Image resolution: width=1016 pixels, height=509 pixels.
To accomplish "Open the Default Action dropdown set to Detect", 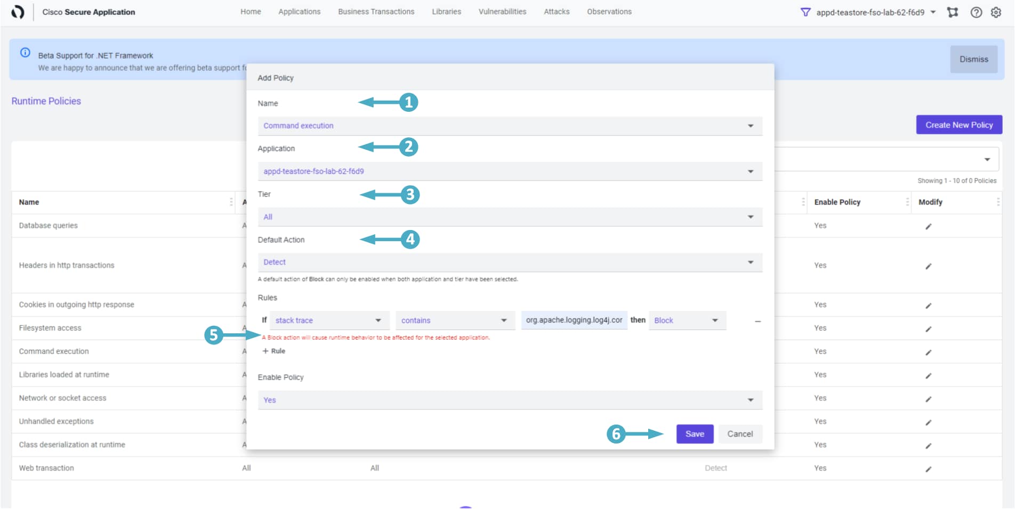I will (x=509, y=262).
